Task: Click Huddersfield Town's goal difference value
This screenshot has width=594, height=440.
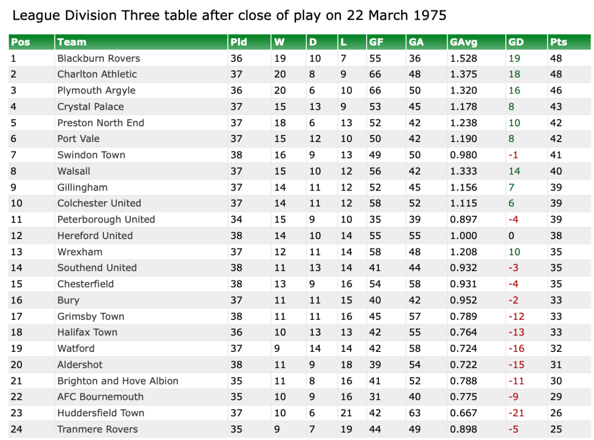Action: [x=515, y=413]
